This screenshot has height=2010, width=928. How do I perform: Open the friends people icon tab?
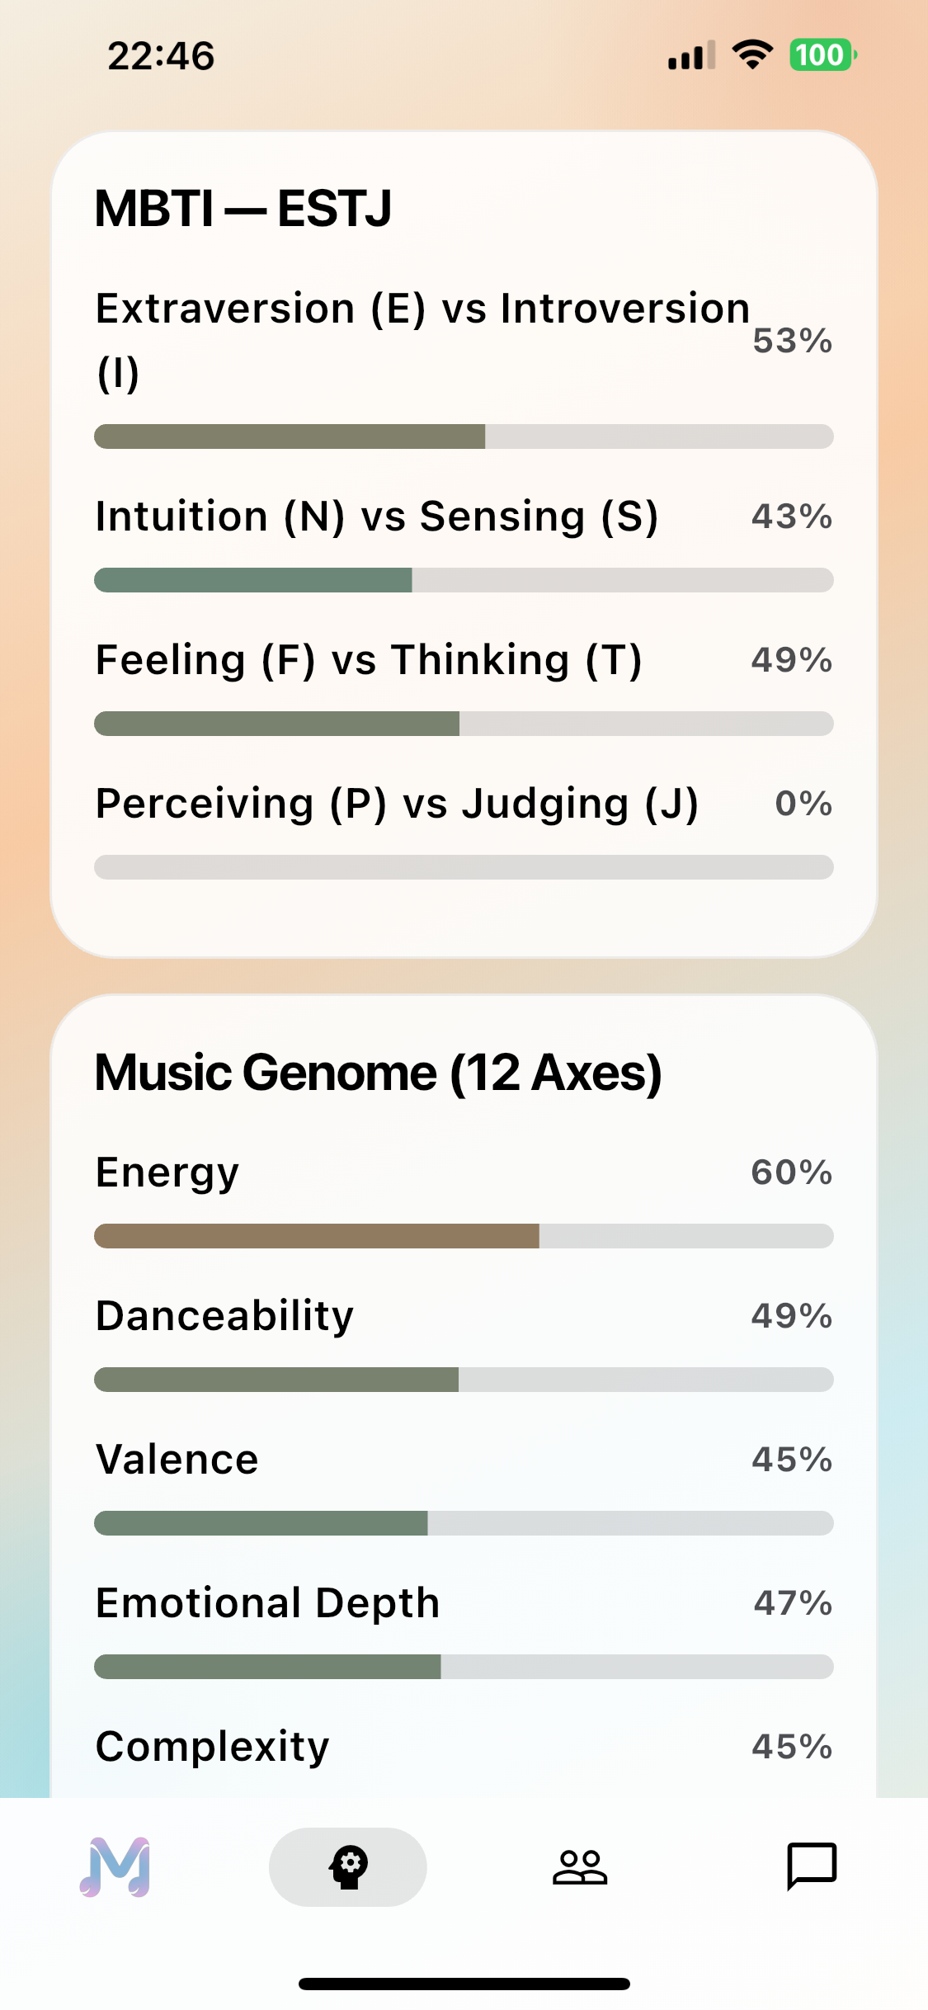click(580, 1866)
